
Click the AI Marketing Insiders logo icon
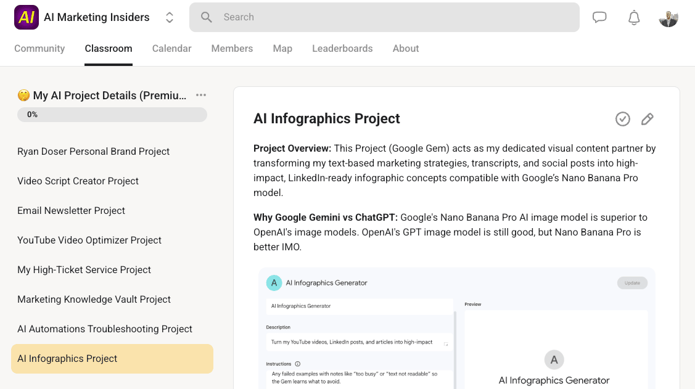27,17
